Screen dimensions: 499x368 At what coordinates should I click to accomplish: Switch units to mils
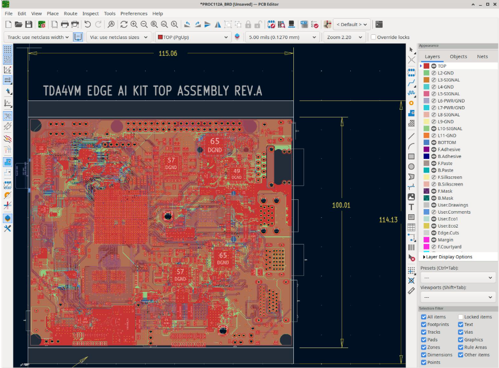(8, 79)
